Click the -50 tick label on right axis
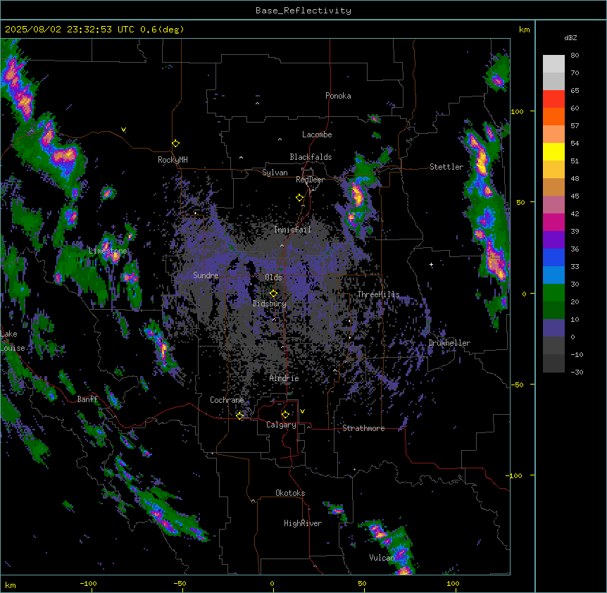The width and height of the screenshot is (607, 593). pyautogui.click(x=517, y=385)
